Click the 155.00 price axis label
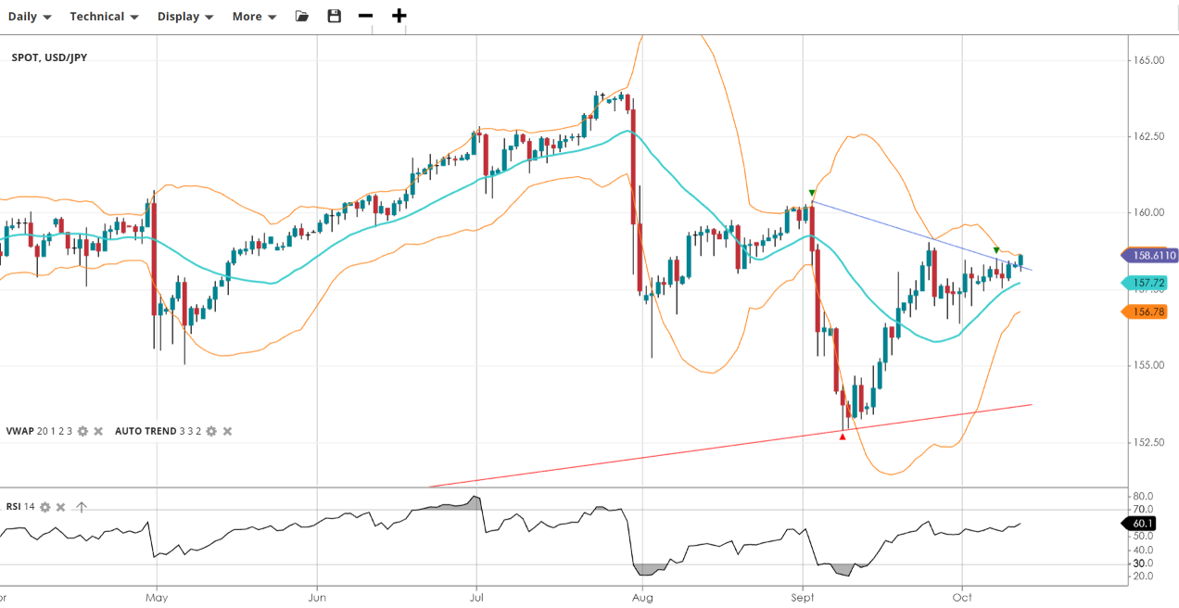This screenshot has height=608, width=1179. [x=1149, y=365]
